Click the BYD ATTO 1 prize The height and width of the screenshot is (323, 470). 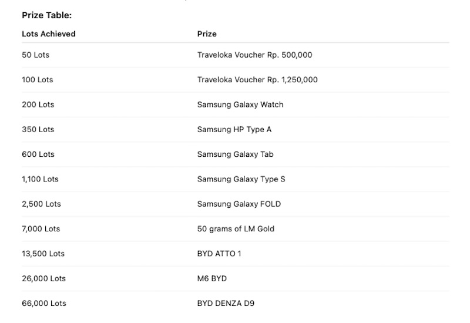(x=219, y=254)
